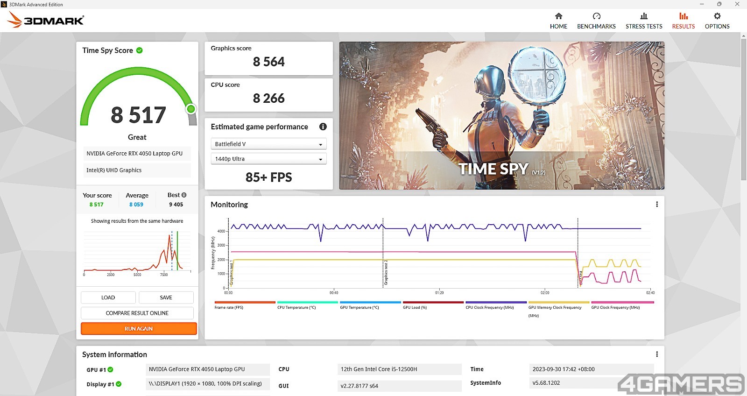Open the Battlefield V game dropdown
Image resolution: width=747 pixels, height=396 pixels.
pyautogui.click(x=268, y=144)
